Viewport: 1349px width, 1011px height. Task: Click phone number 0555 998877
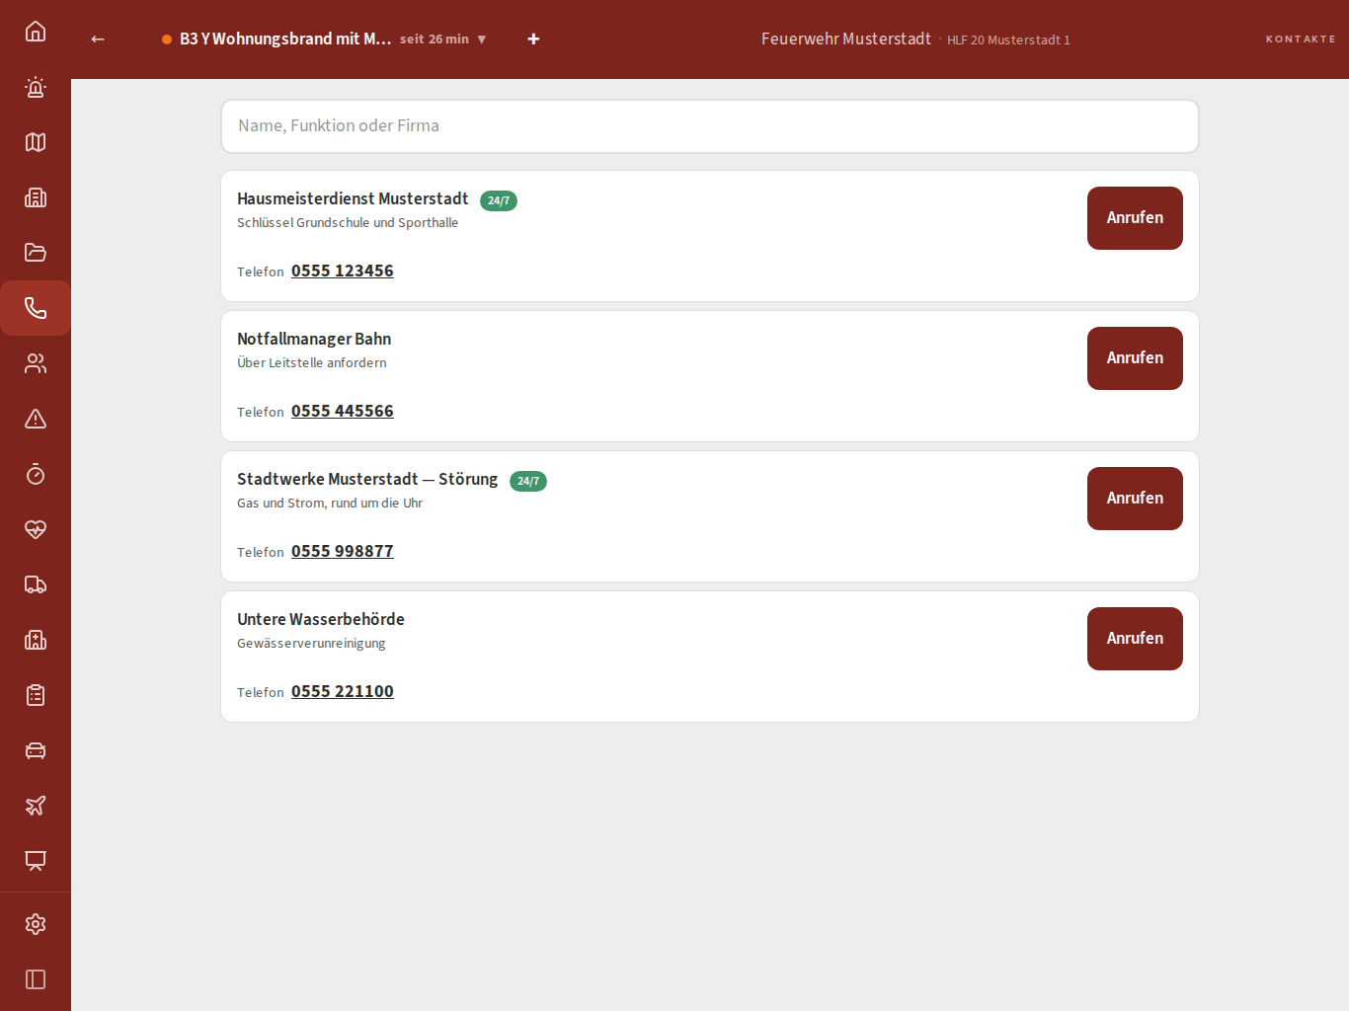[x=343, y=551]
